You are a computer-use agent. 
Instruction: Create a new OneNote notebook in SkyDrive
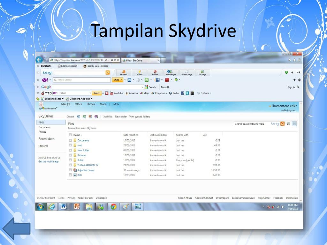(96, 117)
